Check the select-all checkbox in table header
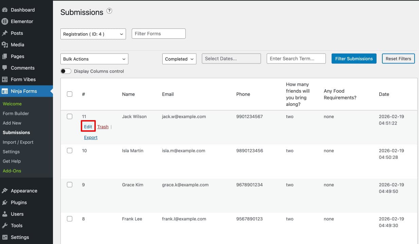 (x=70, y=94)
